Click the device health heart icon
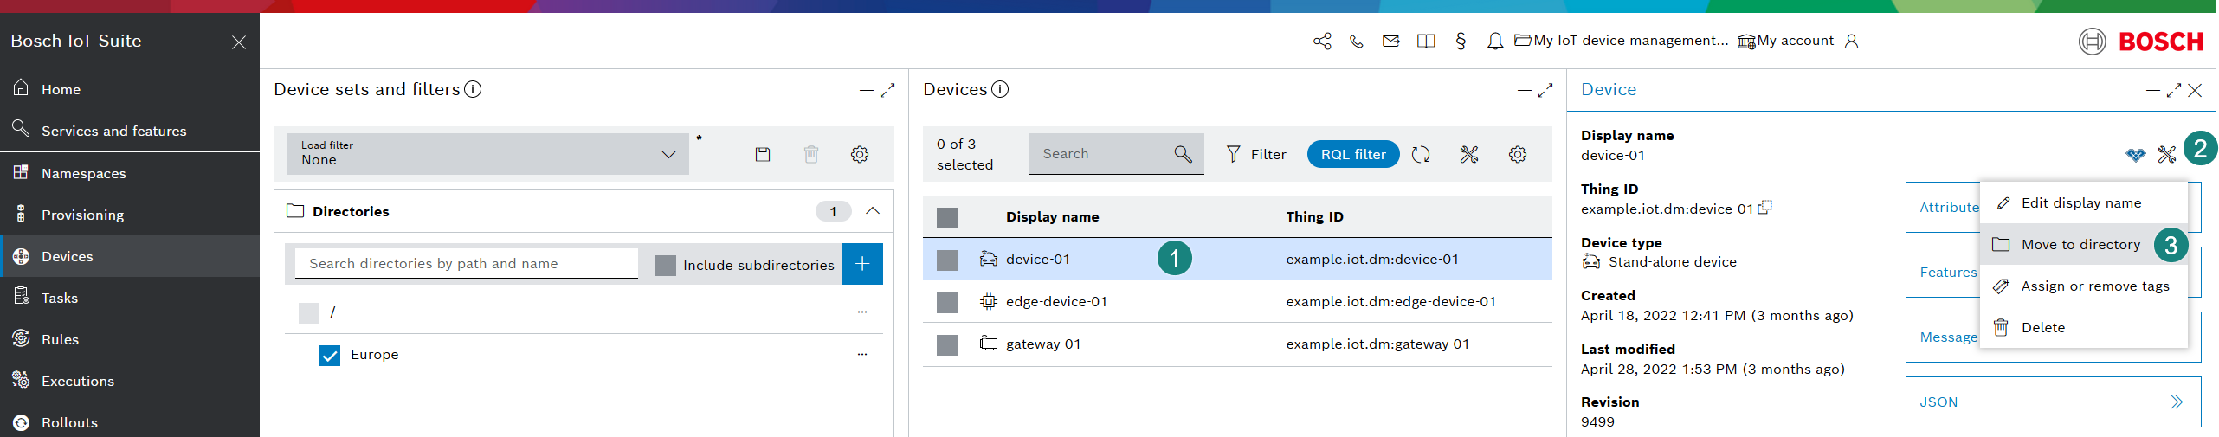 [x=2136, y=154]
